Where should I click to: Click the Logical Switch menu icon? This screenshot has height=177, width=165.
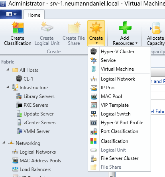(94, 114)
